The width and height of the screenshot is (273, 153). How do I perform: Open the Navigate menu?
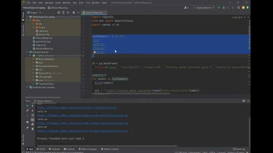coord(49,3)
